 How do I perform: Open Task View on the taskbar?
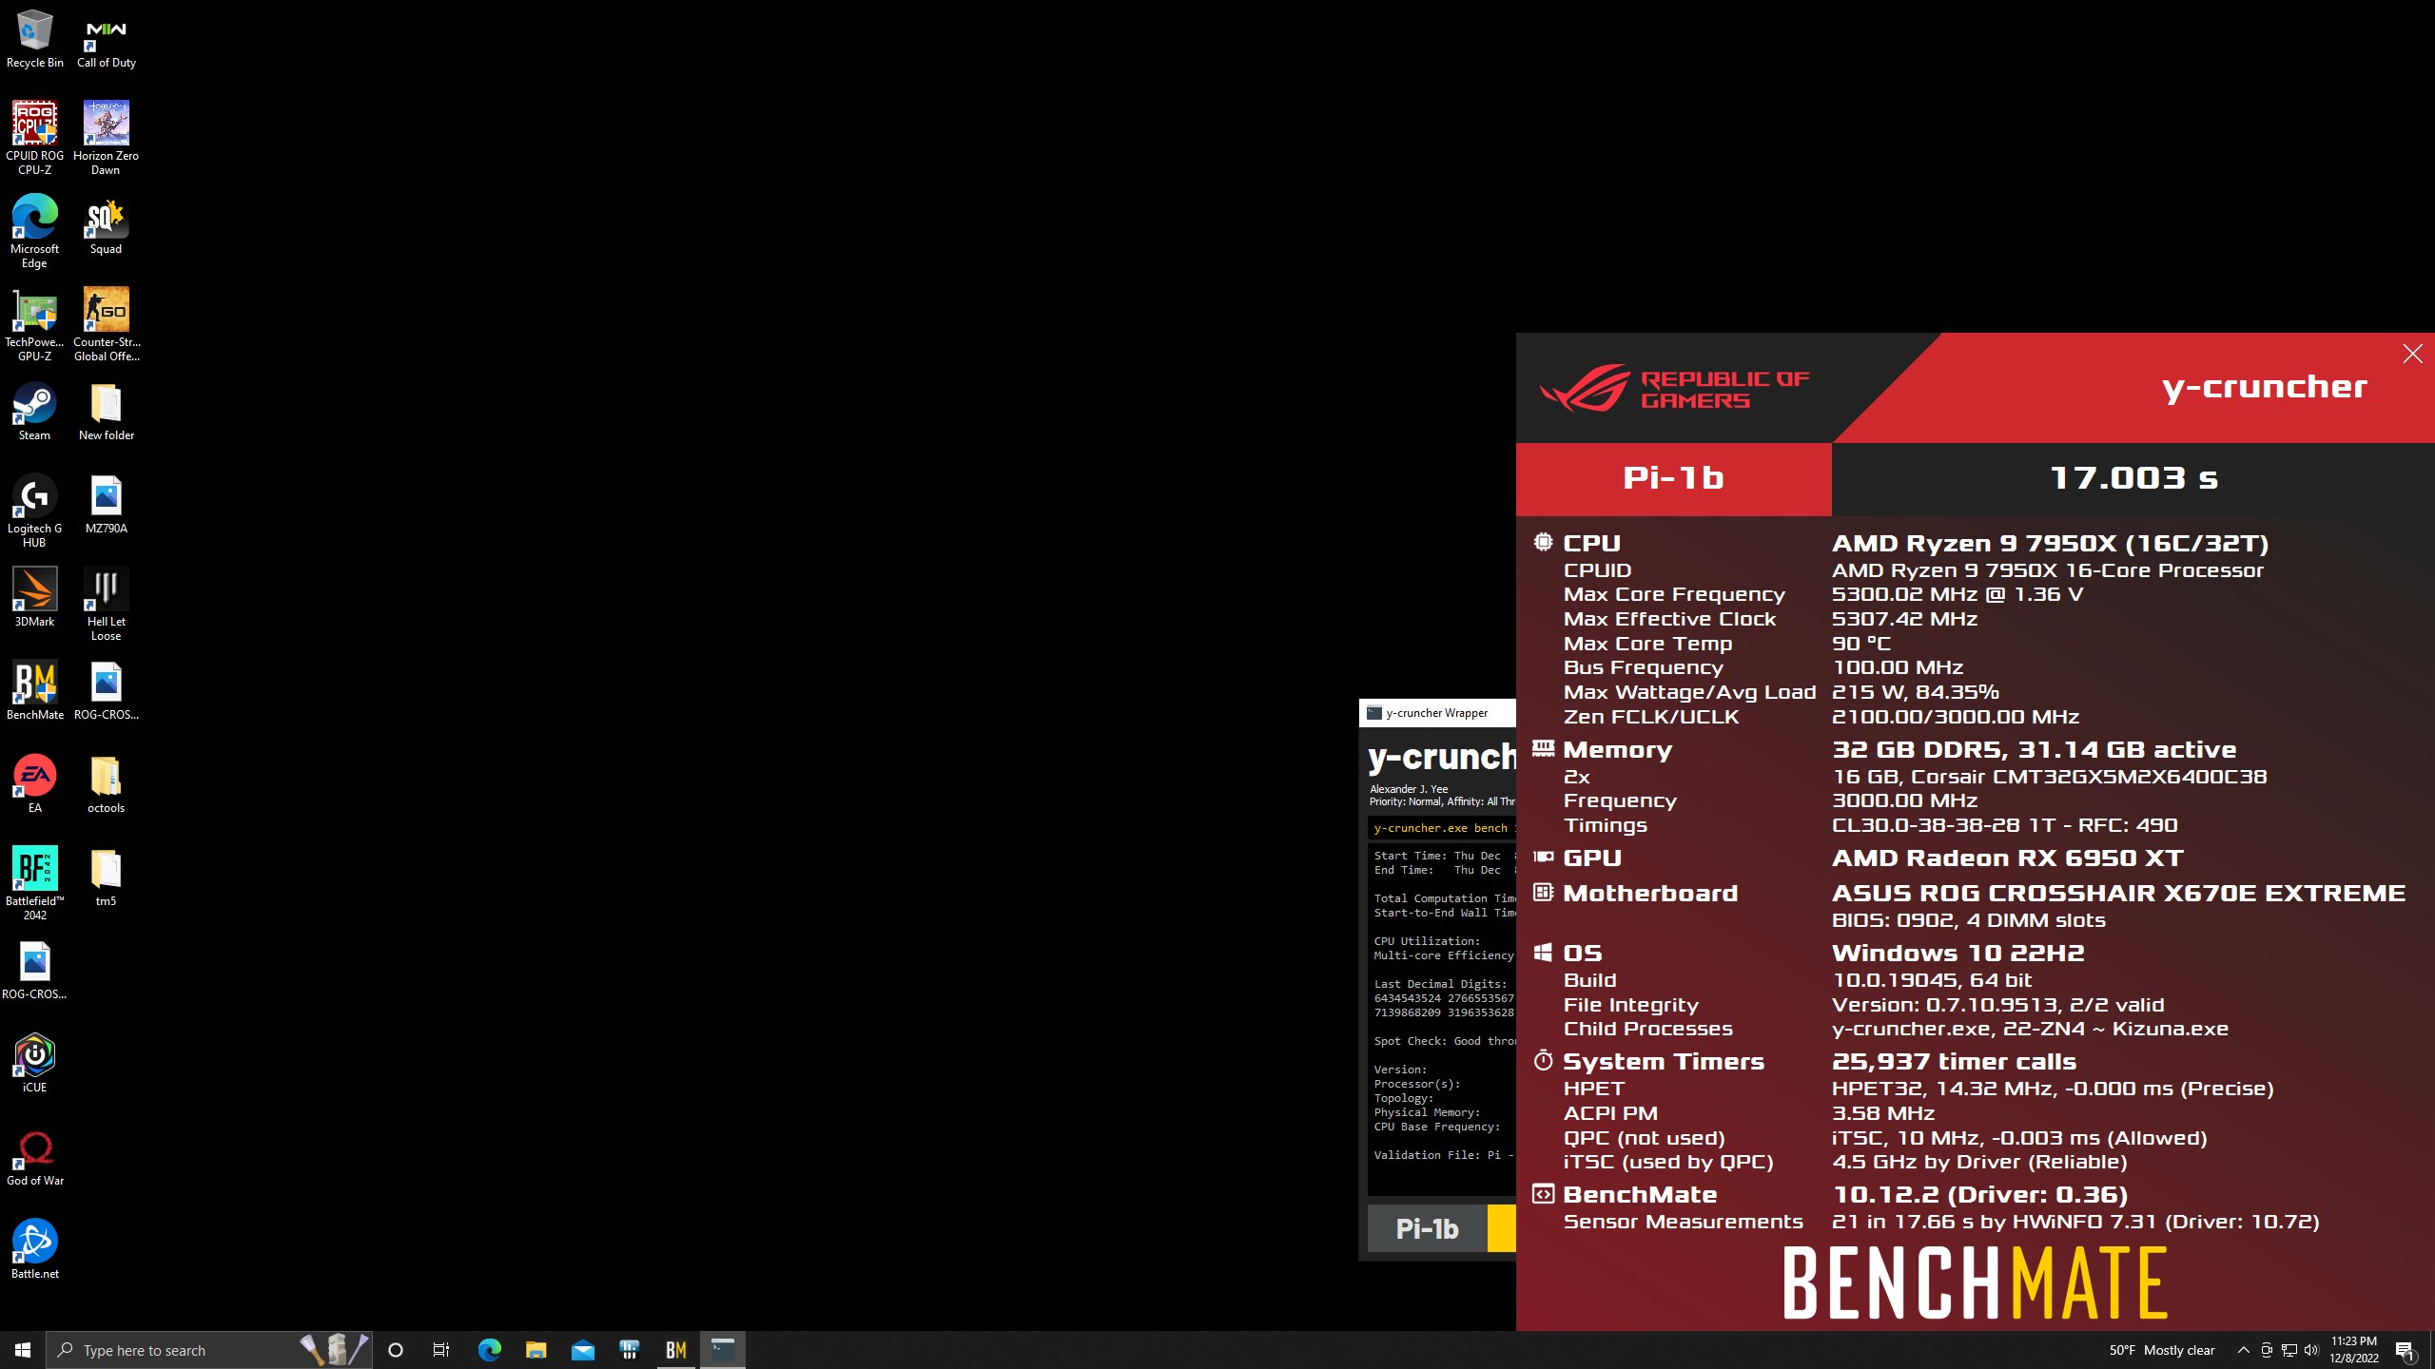coord(441,1350)
